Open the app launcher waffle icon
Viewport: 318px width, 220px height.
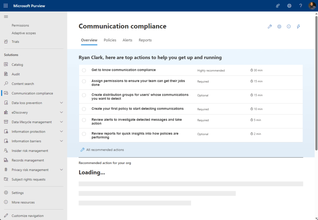point(6,6)
